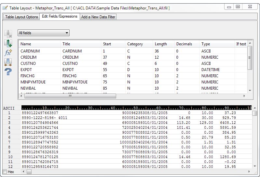Click the Type column header

206,44
